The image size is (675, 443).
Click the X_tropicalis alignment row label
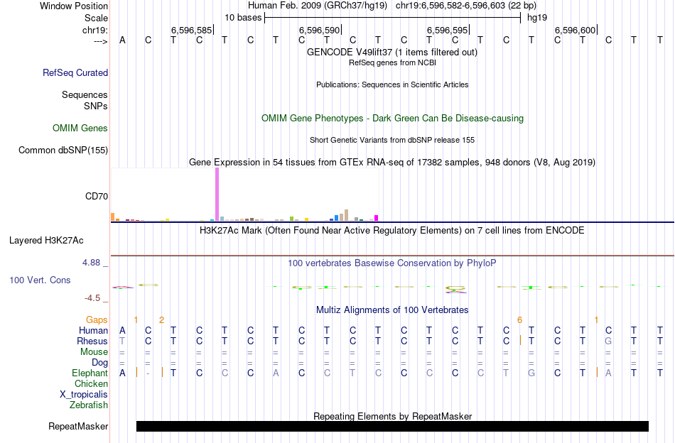click(x=84, y=395)
